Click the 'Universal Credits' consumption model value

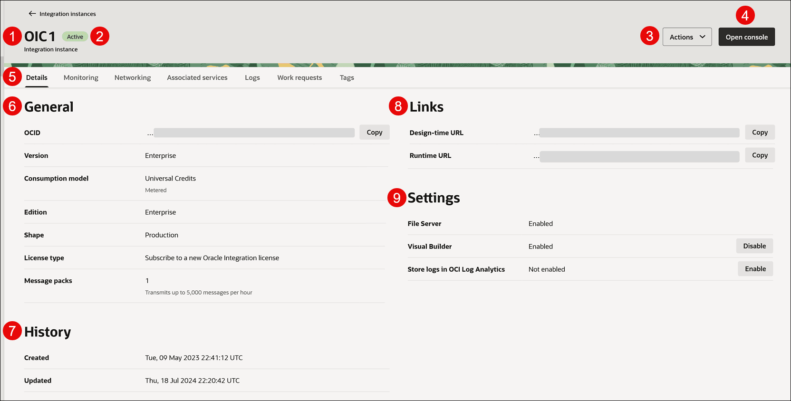point(170,178)
